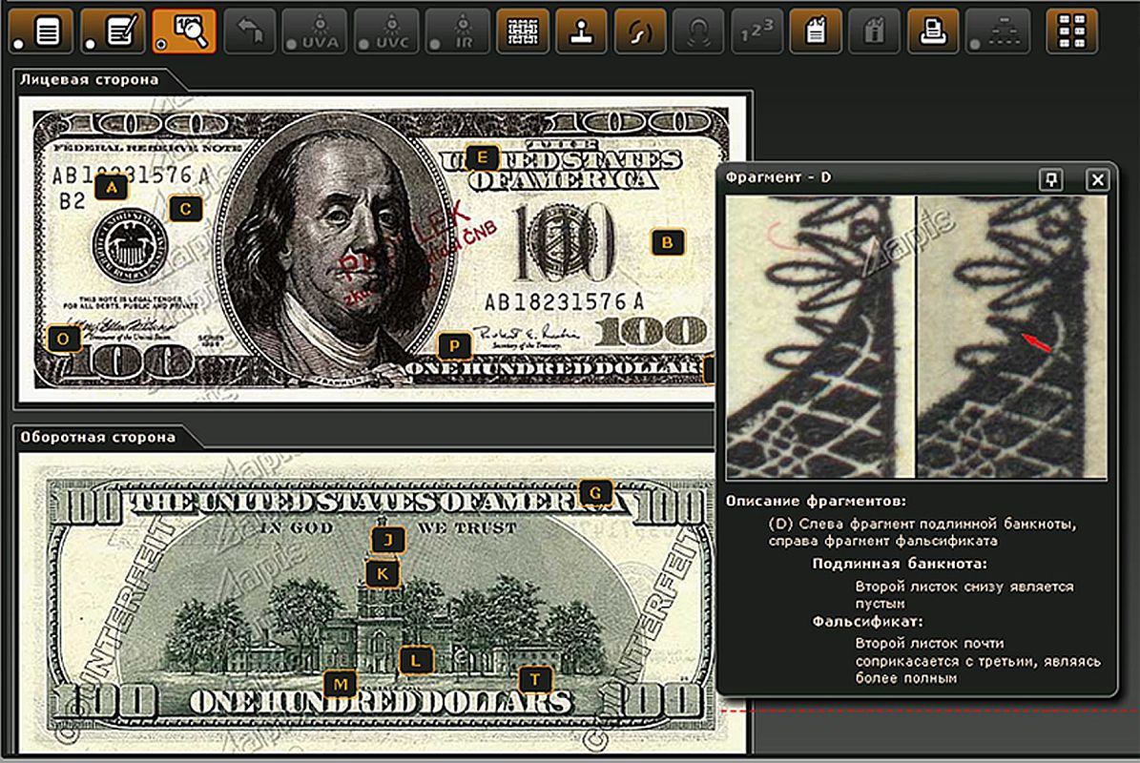Pin the Фрагмент - D panel
This screenshot has width=1140, height=763.
1050,178
